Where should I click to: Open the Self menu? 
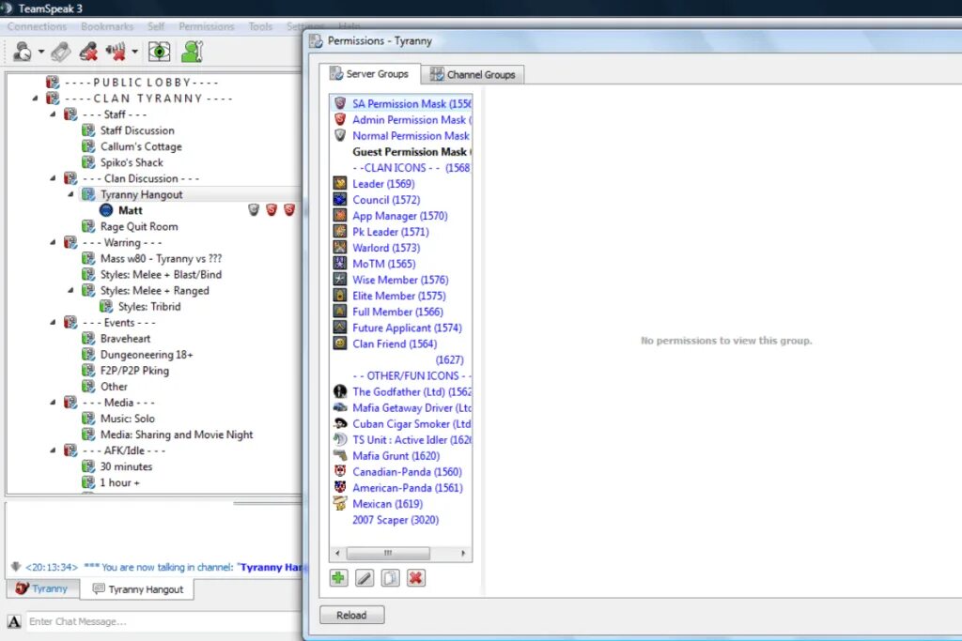tap(156, 26)
